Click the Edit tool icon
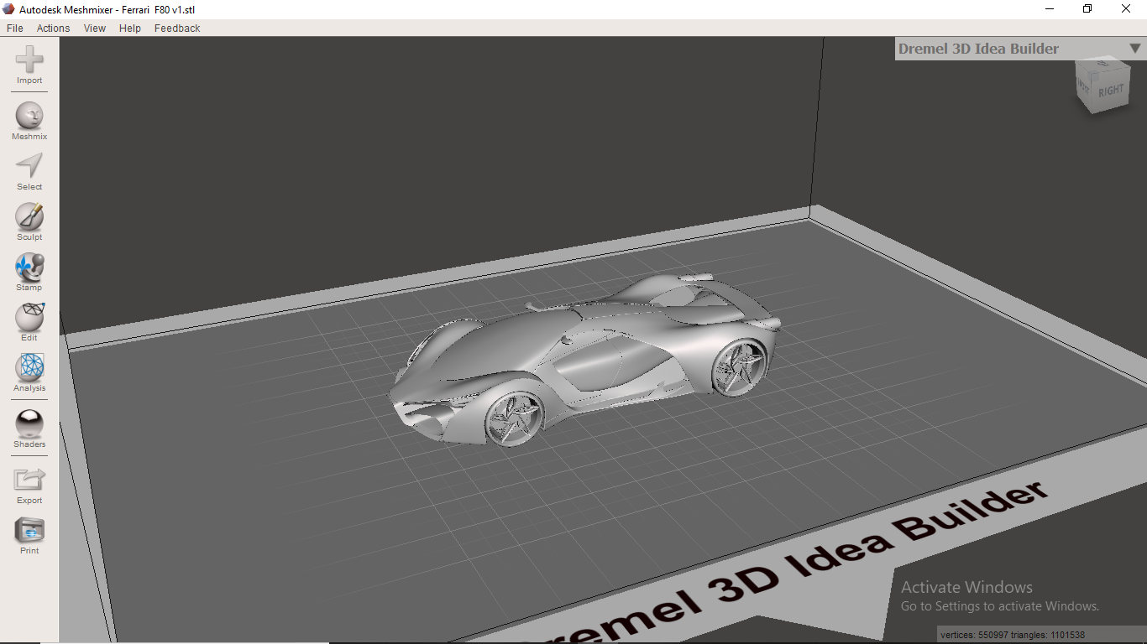This screenshot has height=644, width=1147. click(x=29, y=317)
